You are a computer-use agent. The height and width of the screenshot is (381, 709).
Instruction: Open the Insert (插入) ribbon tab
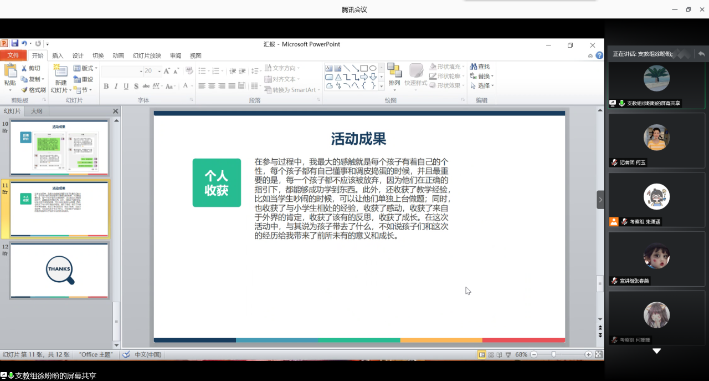[x=58, y=55]
